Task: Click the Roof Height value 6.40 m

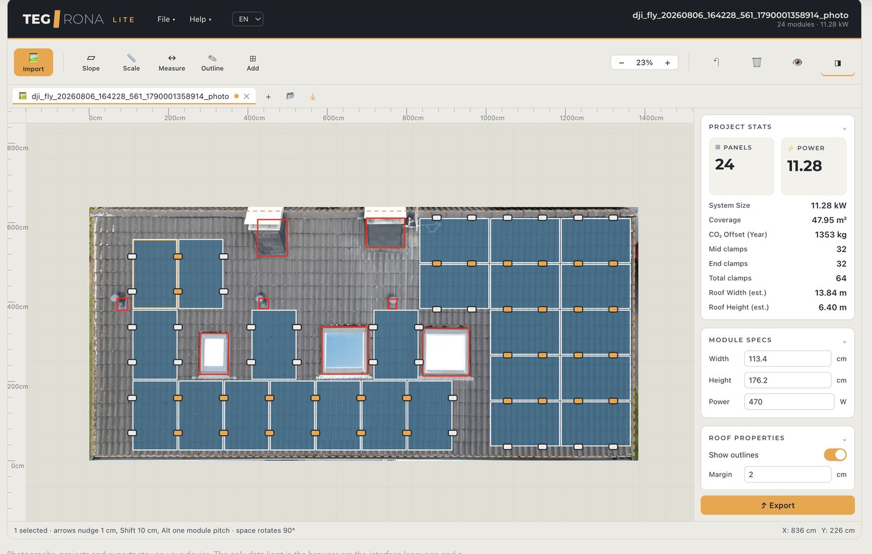Action: pyautogui.click(x=833, y=307)
